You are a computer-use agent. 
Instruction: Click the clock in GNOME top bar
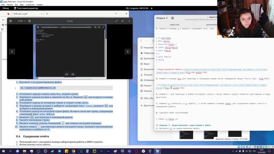(x=137, y=8)
